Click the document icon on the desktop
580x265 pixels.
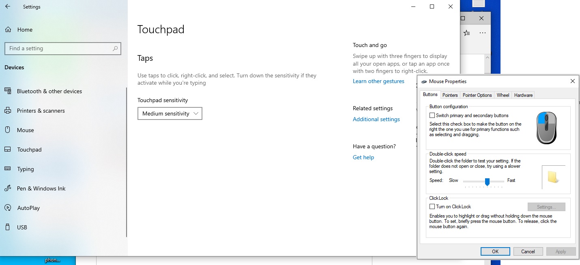point(478,4)
